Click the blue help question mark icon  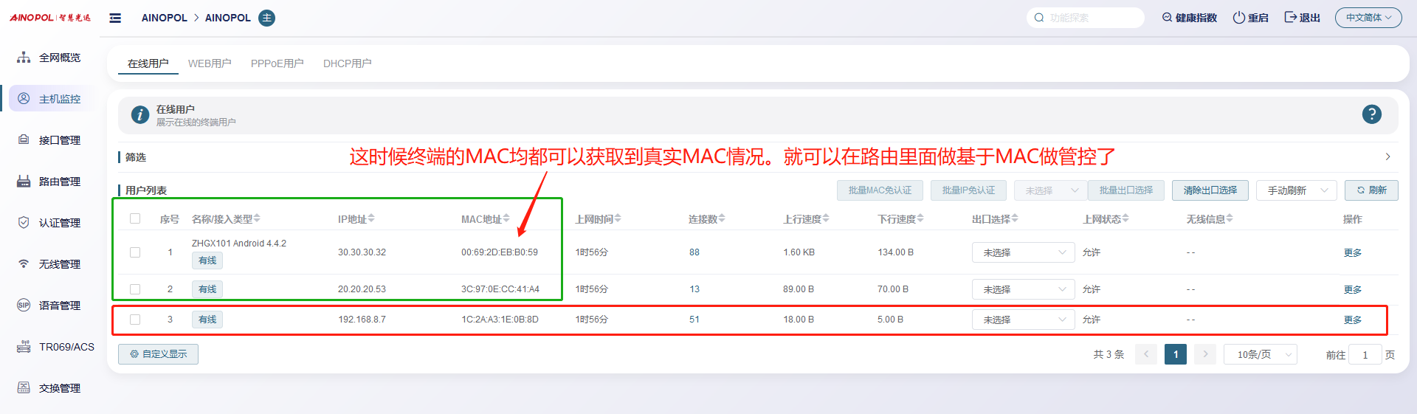1371,114
